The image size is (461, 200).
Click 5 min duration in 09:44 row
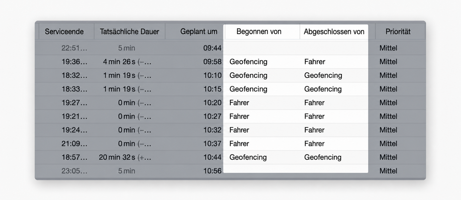coord(126,48)
